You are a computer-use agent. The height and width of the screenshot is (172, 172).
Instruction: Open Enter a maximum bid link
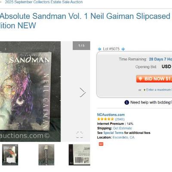click(159, 89)
